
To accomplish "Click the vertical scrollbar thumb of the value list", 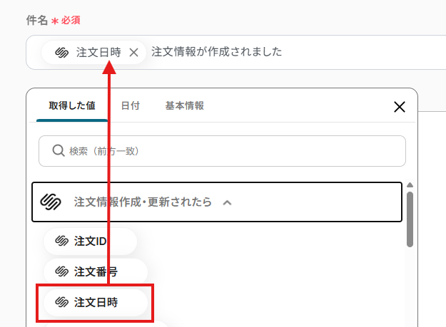I will (x=410, y=219).
